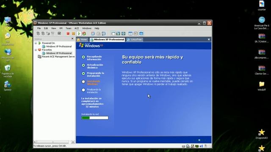
Task: Click the second ACE toolbar icon
Action: (x=43, y=33)
